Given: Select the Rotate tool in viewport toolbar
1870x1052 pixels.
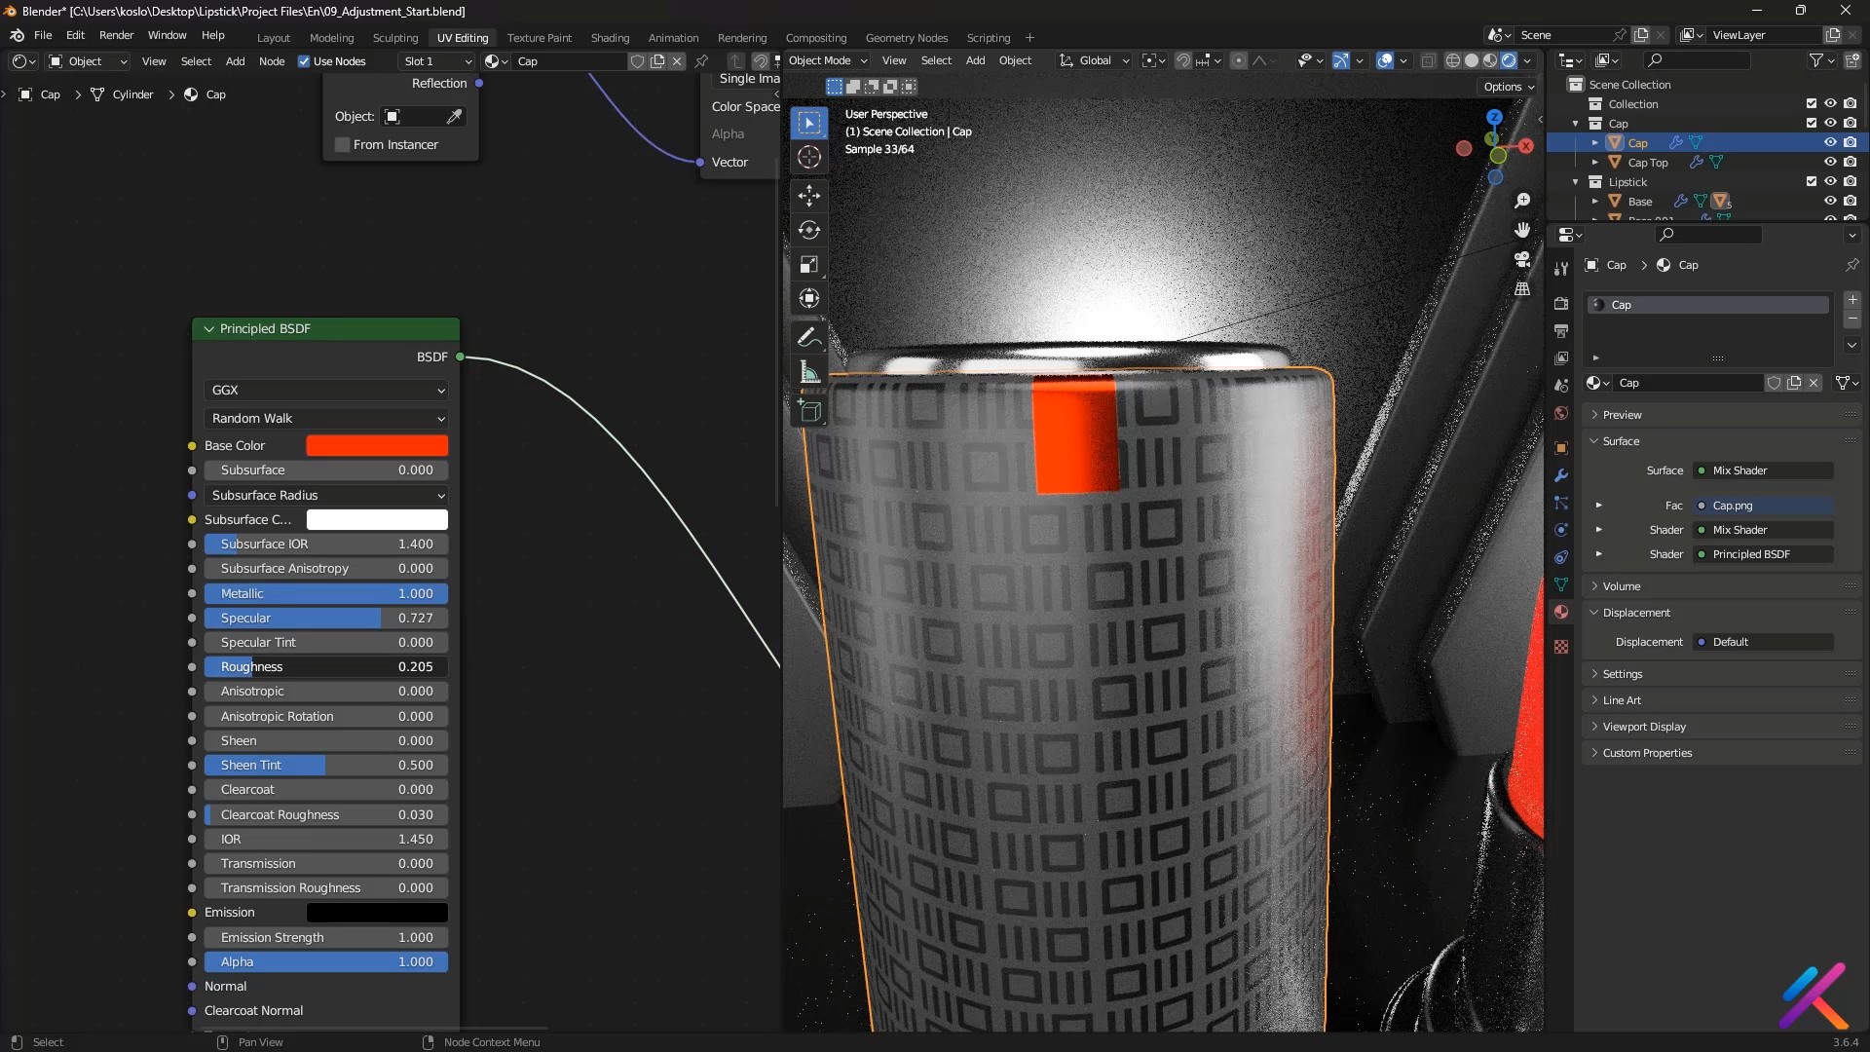Looking at the screenshot, I should coord(808,230).
